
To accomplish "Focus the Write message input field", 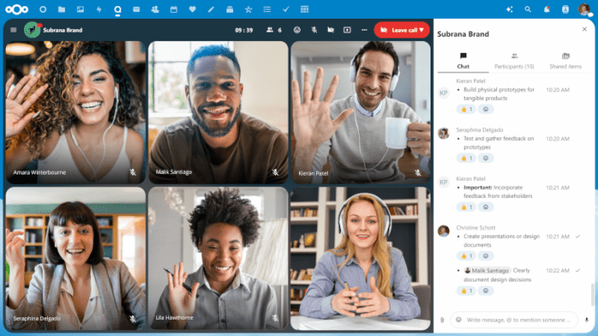I will pos(519,320).
